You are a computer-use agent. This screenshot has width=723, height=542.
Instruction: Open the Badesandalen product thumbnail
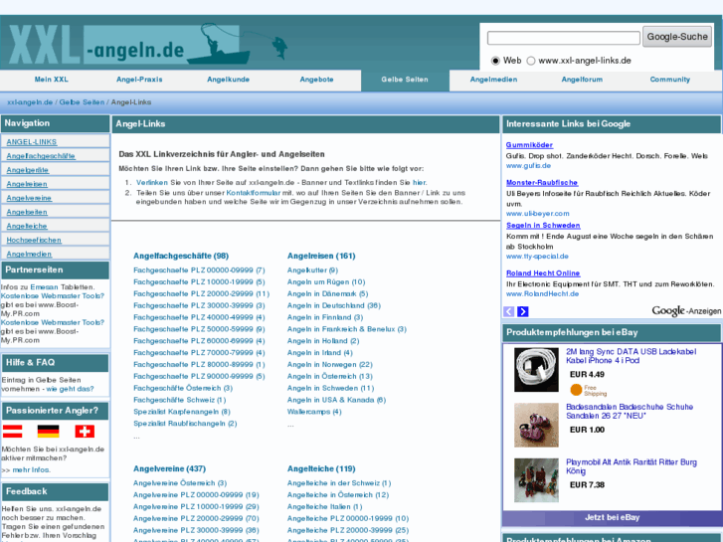coord(536,426)
